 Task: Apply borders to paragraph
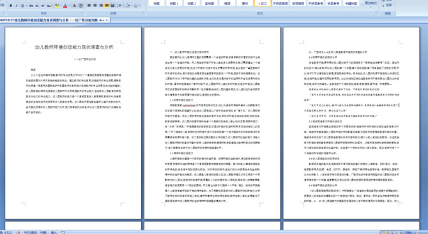[136, 6]
